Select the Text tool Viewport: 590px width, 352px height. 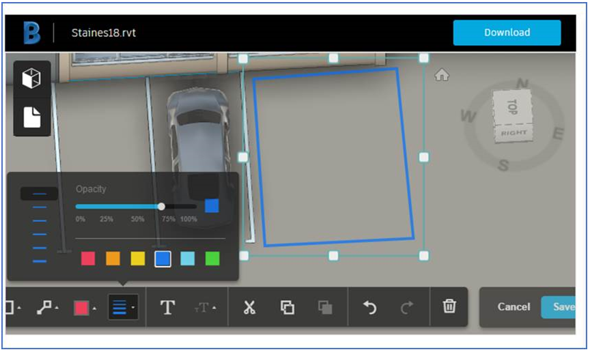click(x=167, y=308)
